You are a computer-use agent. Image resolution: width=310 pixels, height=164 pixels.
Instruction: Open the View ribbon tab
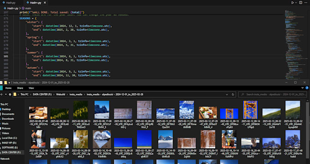(x=31, y=88)
